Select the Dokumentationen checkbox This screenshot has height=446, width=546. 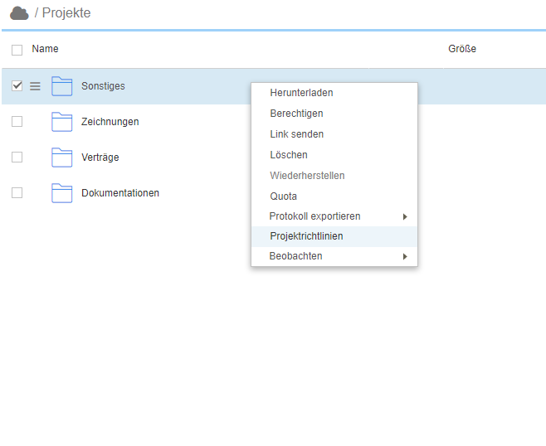(17, 193)
